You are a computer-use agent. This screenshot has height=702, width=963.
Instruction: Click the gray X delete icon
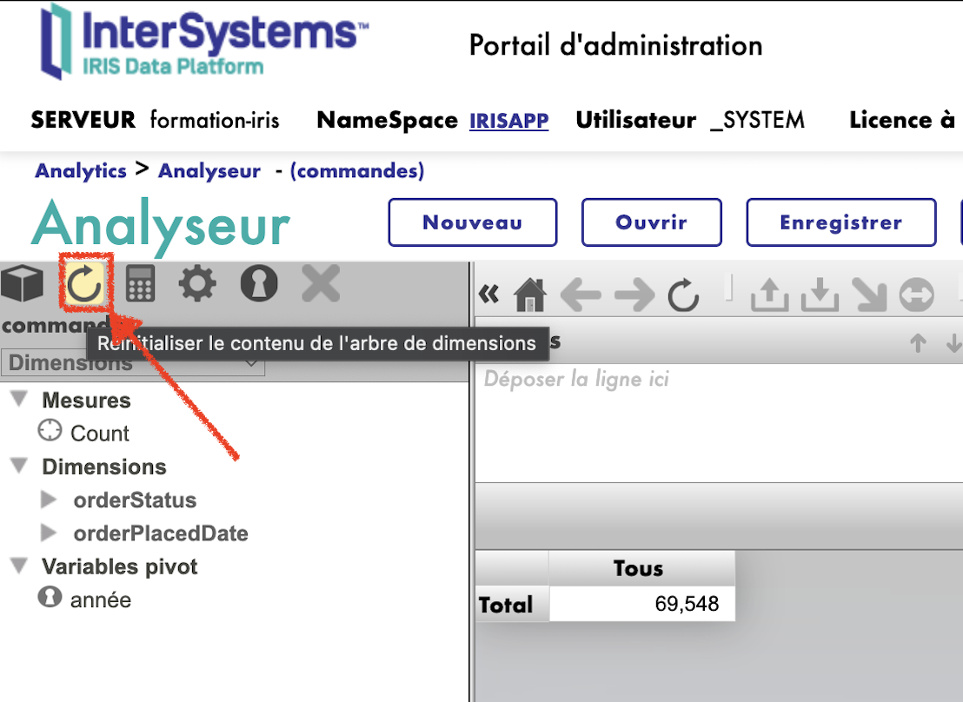(320, 283)
